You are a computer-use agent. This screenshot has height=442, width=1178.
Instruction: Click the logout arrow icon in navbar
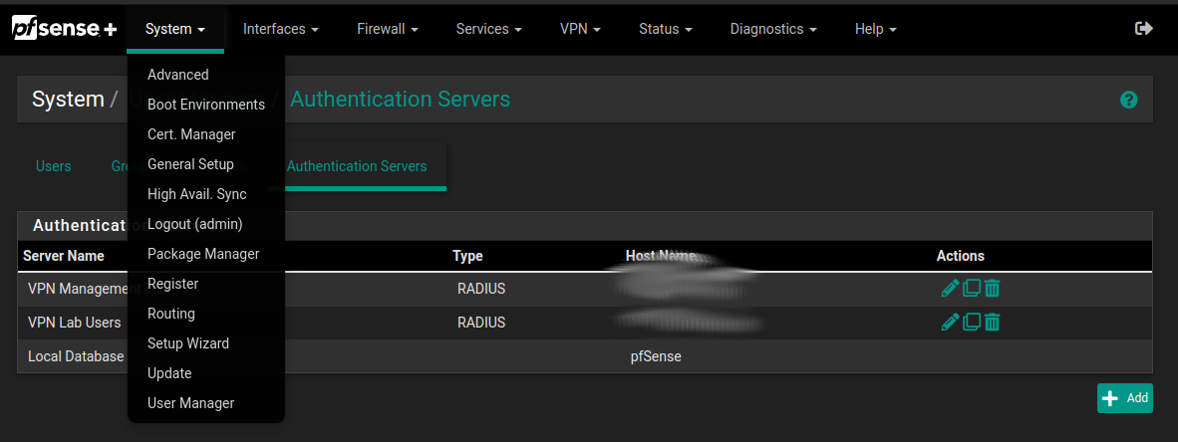point(1143,29)
